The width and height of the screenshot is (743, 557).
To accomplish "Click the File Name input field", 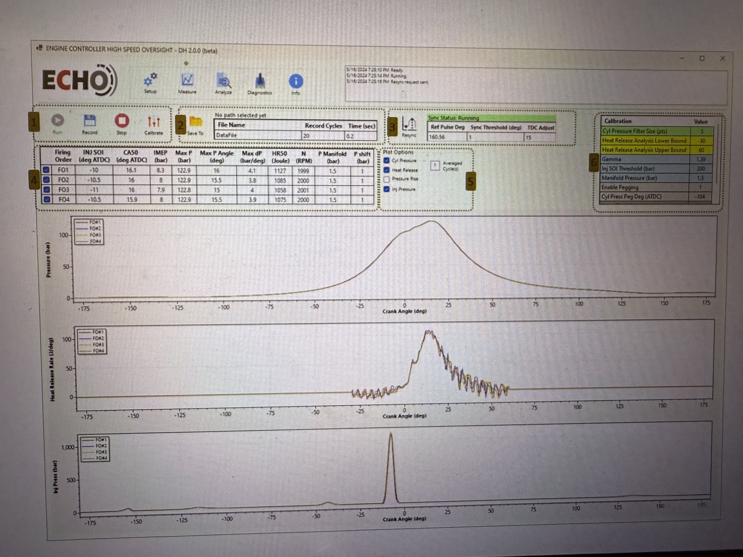I will (258, 135).
